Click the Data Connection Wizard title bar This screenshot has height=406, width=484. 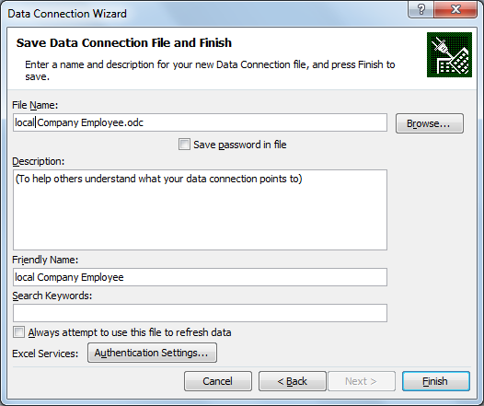(x=203, y=14)
